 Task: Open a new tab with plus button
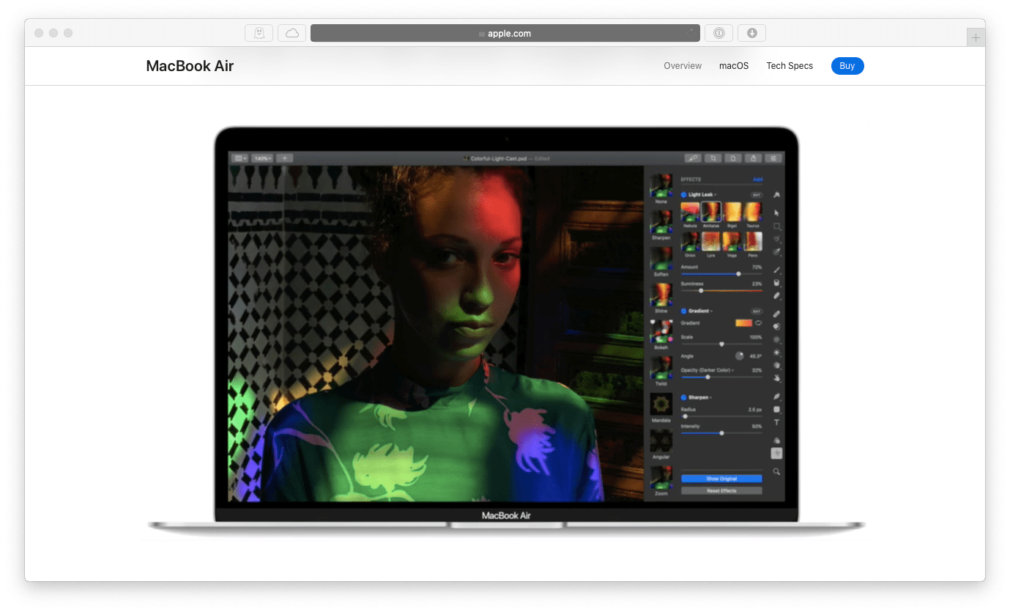[x=976, y=37]
